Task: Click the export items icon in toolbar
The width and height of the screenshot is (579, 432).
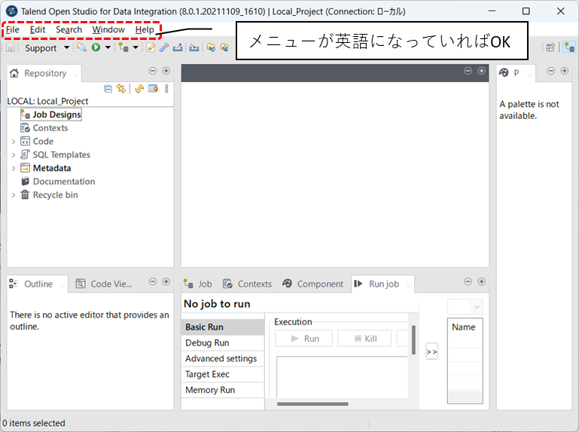Action: 178,47
